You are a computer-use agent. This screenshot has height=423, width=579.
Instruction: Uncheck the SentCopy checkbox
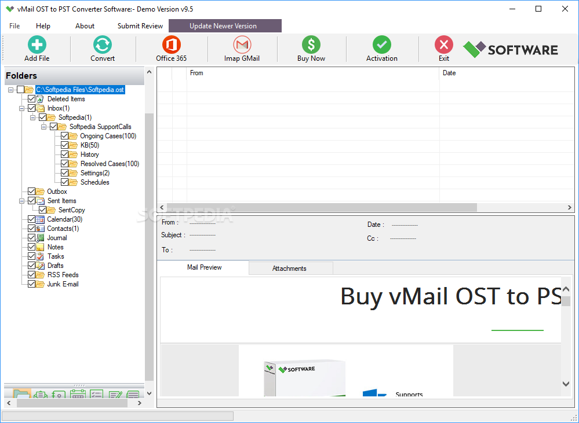tap(42, 210)
